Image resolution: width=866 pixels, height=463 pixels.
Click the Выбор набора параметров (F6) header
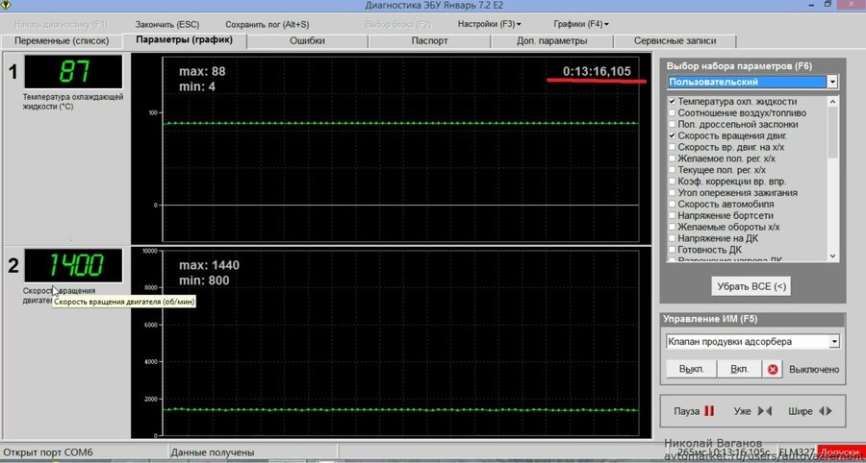click(x=739, y=66)
